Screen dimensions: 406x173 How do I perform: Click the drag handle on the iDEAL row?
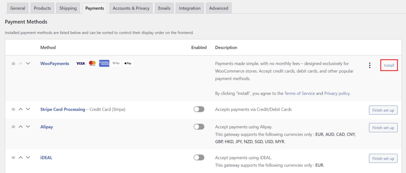pyautogui.click(x=13, y=157)
